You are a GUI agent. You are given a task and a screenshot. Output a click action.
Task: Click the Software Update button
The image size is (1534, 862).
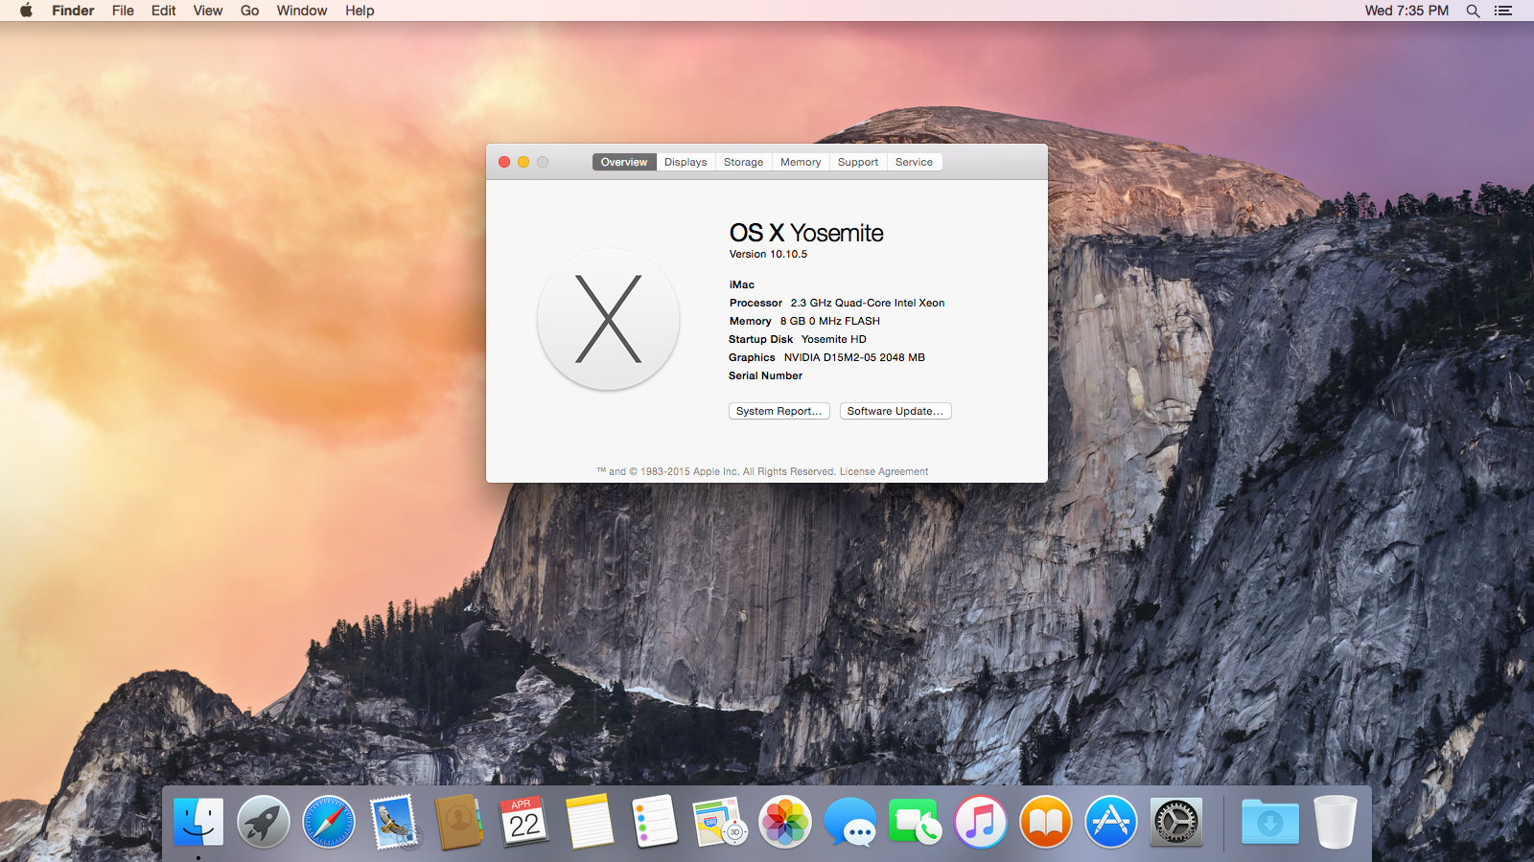coord(895,411)
